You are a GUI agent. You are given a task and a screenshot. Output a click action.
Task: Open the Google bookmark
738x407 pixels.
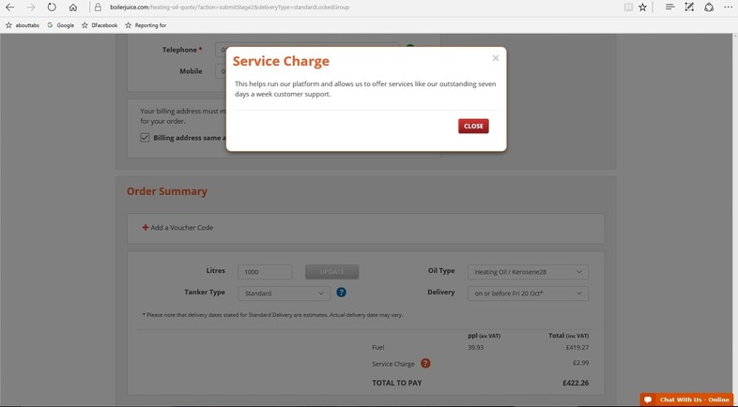click(61, 25)
